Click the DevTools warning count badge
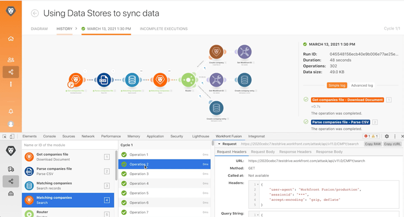The width and height of the screenshot is (404, 217). click(374, 136)
